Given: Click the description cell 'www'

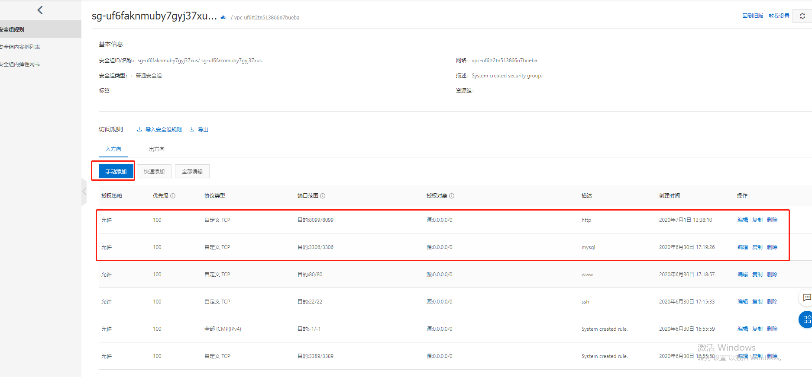Looking at the screenshot, I should click(x=587, y=275).
